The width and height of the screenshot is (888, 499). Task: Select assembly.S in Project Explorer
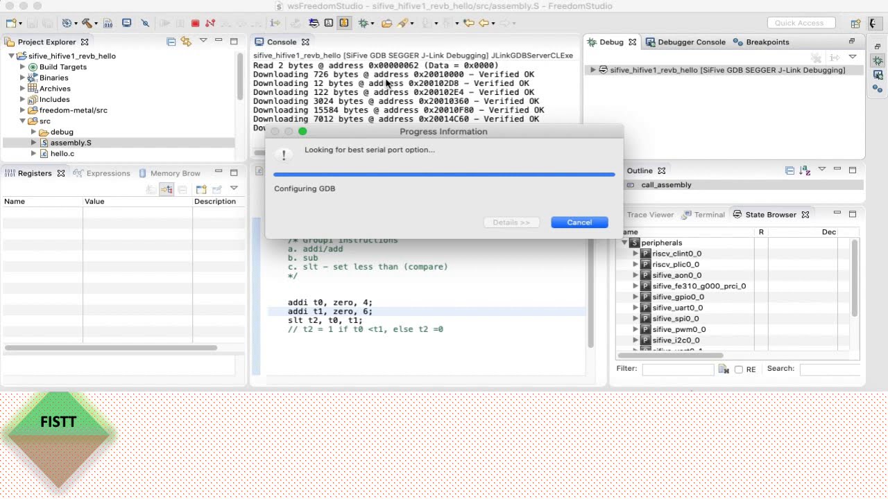point(71,143)
